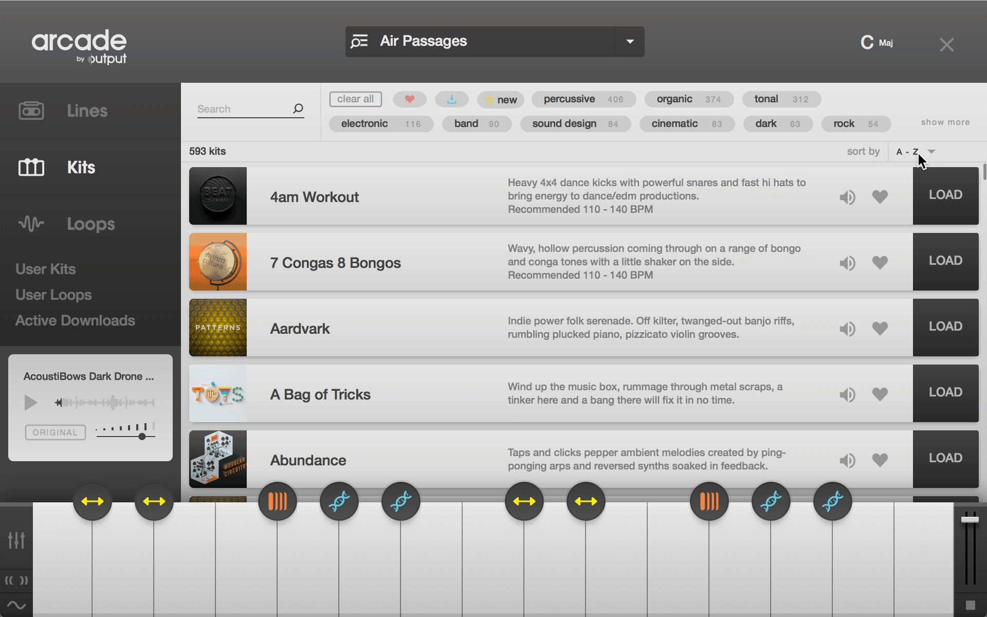The image size is (987, 617).
Task: Click the first yellow arrows modifier key
Action: tap(93, 501)
